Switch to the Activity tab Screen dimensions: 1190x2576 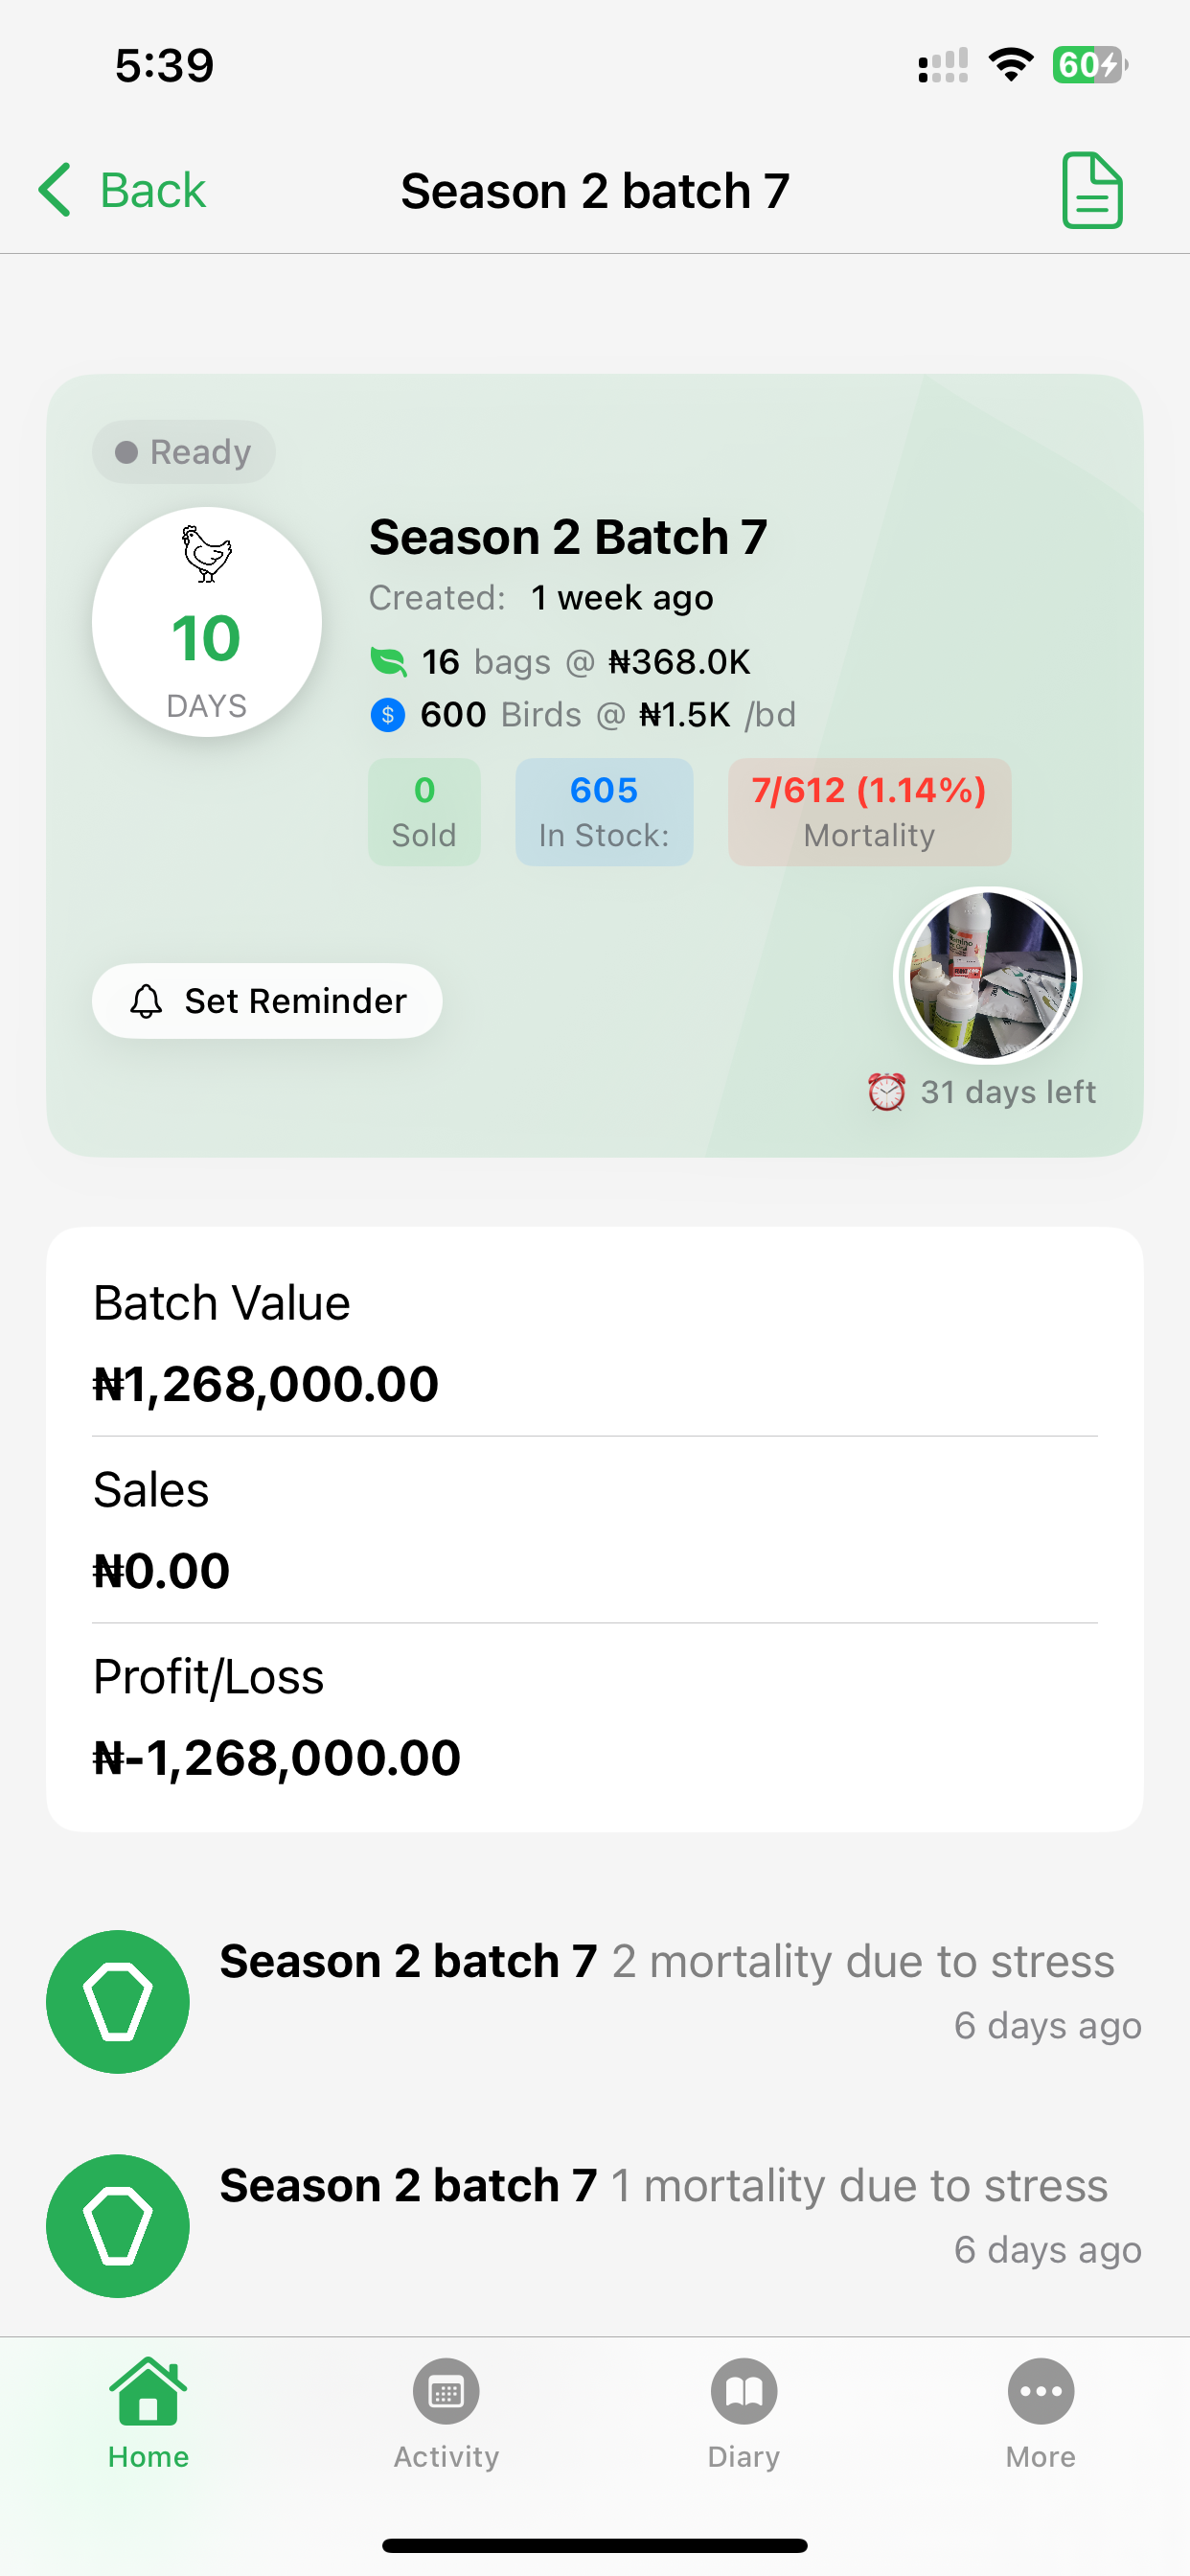(446, 2412)
